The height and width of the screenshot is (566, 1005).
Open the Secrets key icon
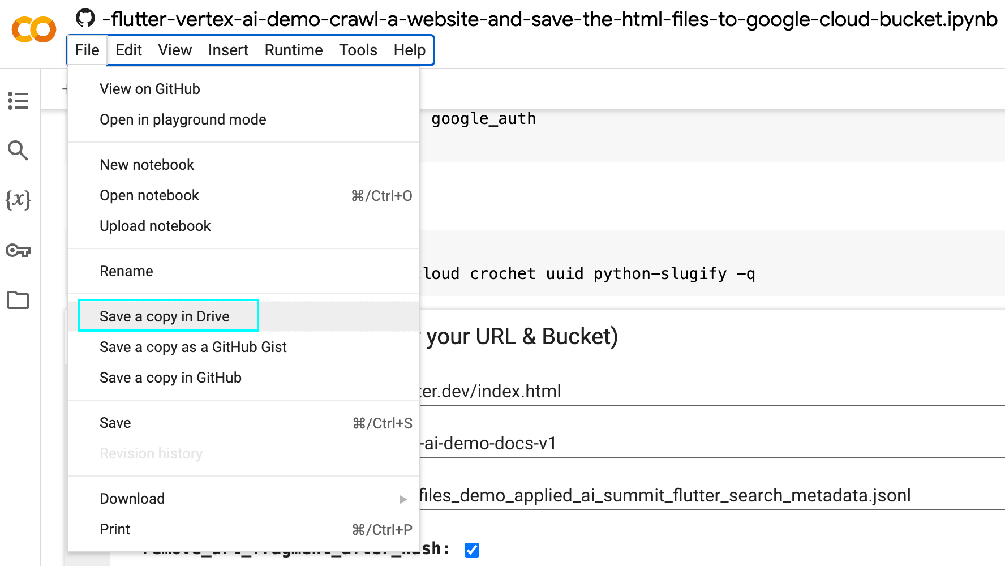click(18, 250)
